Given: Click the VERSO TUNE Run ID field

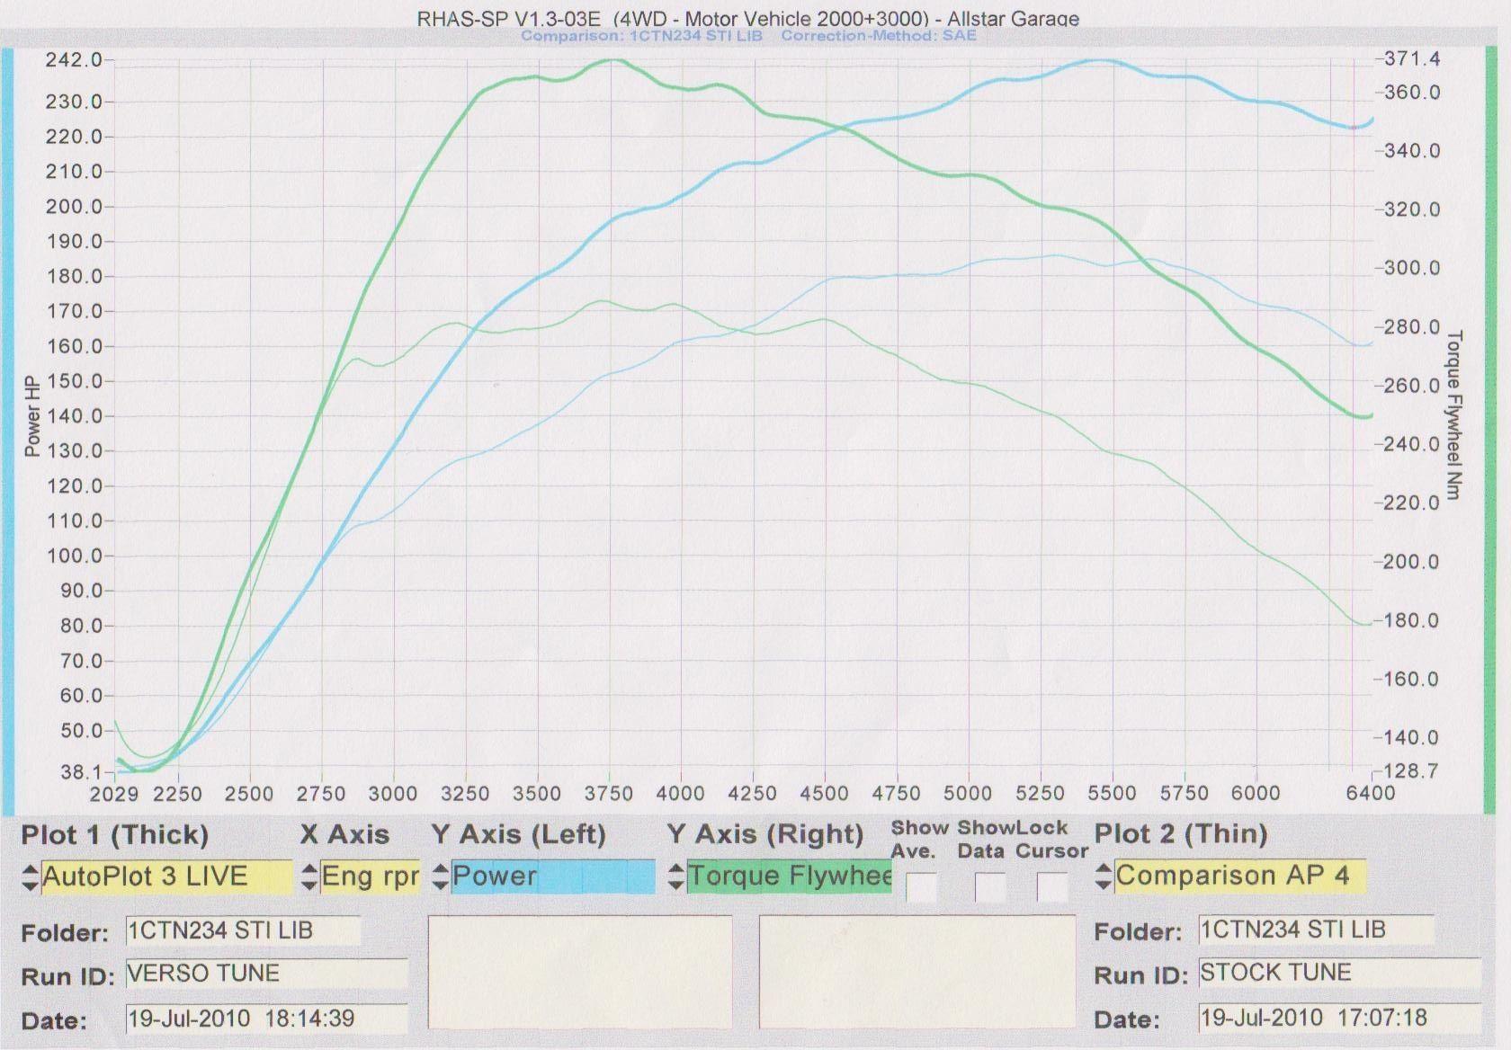Looking at the screenshot, I should [266, 974].
